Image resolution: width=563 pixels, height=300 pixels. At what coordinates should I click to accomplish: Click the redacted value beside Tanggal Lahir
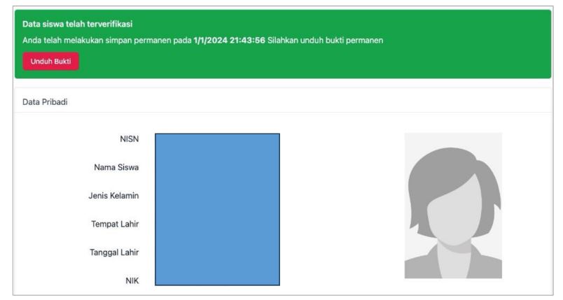click(x=217, y=252)
